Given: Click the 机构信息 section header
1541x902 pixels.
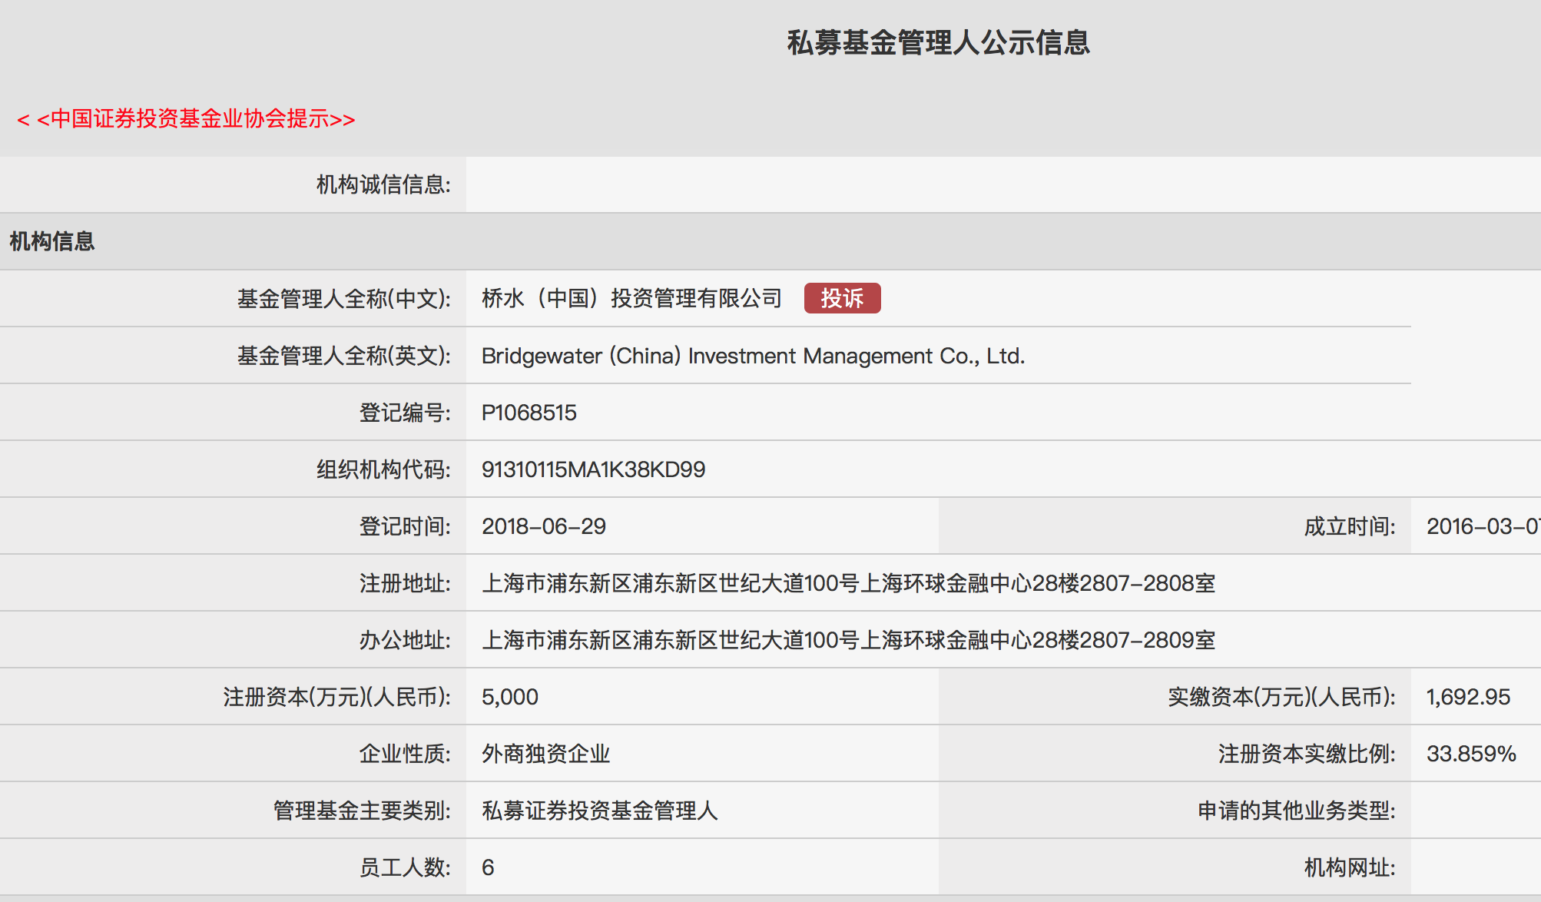Looking at the screenshot, I should pyautogui.click(x=52, y=241).
